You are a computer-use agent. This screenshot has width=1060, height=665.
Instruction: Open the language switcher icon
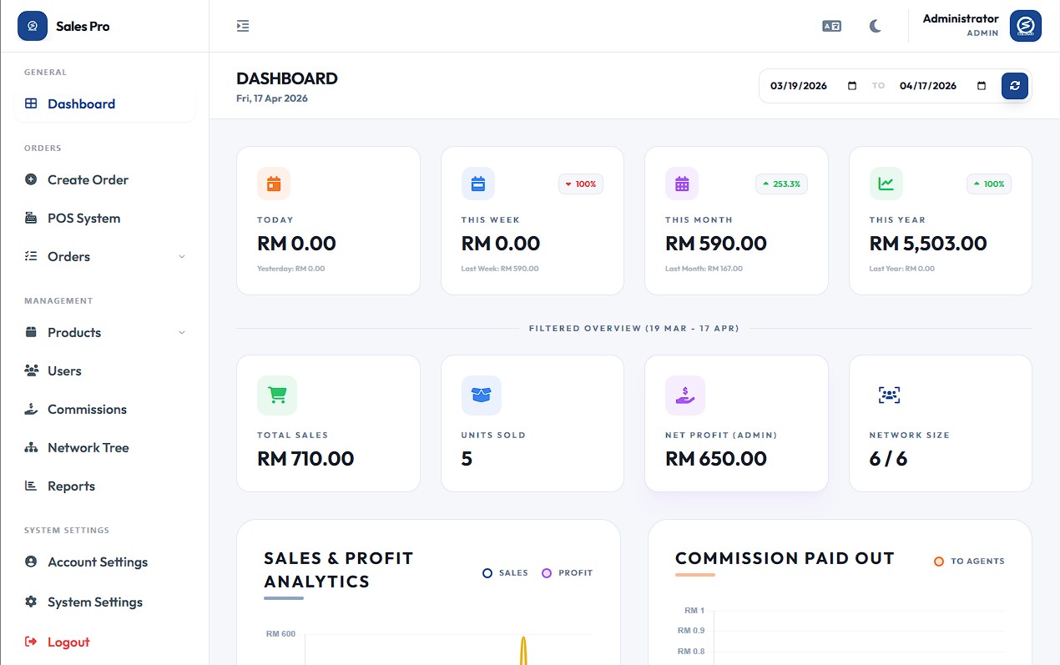(831, 26)
